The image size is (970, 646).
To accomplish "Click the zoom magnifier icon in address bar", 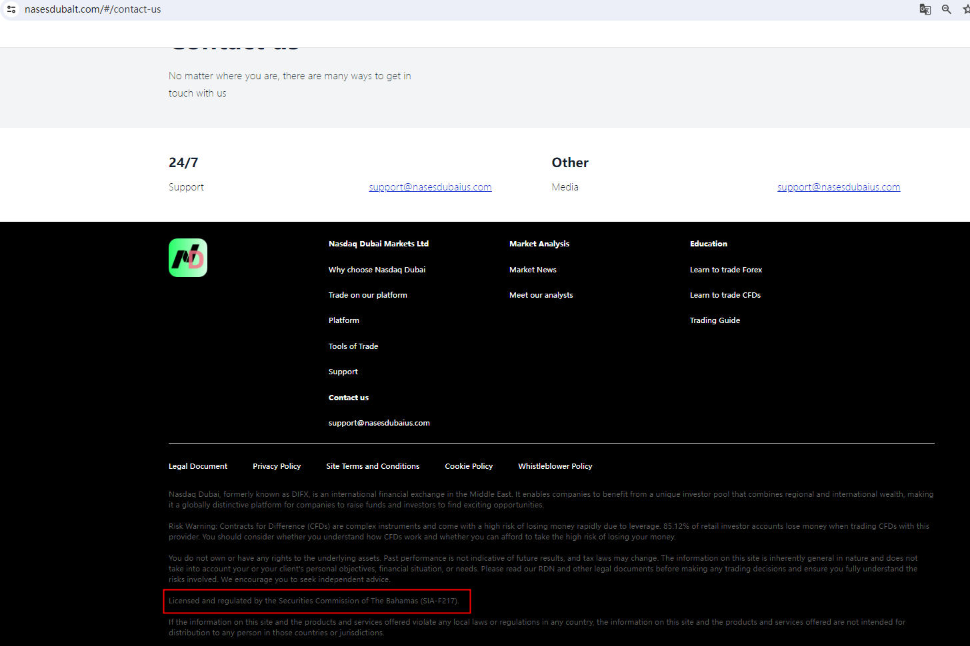I will [x=947, y=9].
